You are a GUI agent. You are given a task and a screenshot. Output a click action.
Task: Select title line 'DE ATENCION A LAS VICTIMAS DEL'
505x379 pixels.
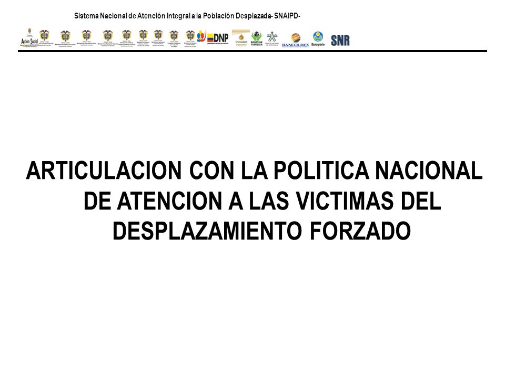[262, 201]
